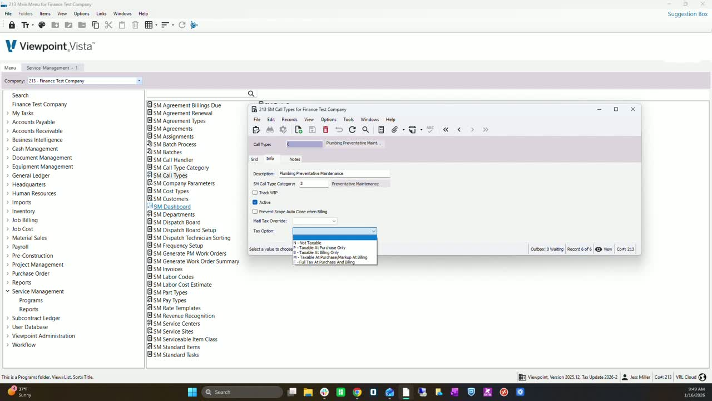Toggle the Track WIP checkbox
The height and width of the screenshot is (401, 712).
255,193
